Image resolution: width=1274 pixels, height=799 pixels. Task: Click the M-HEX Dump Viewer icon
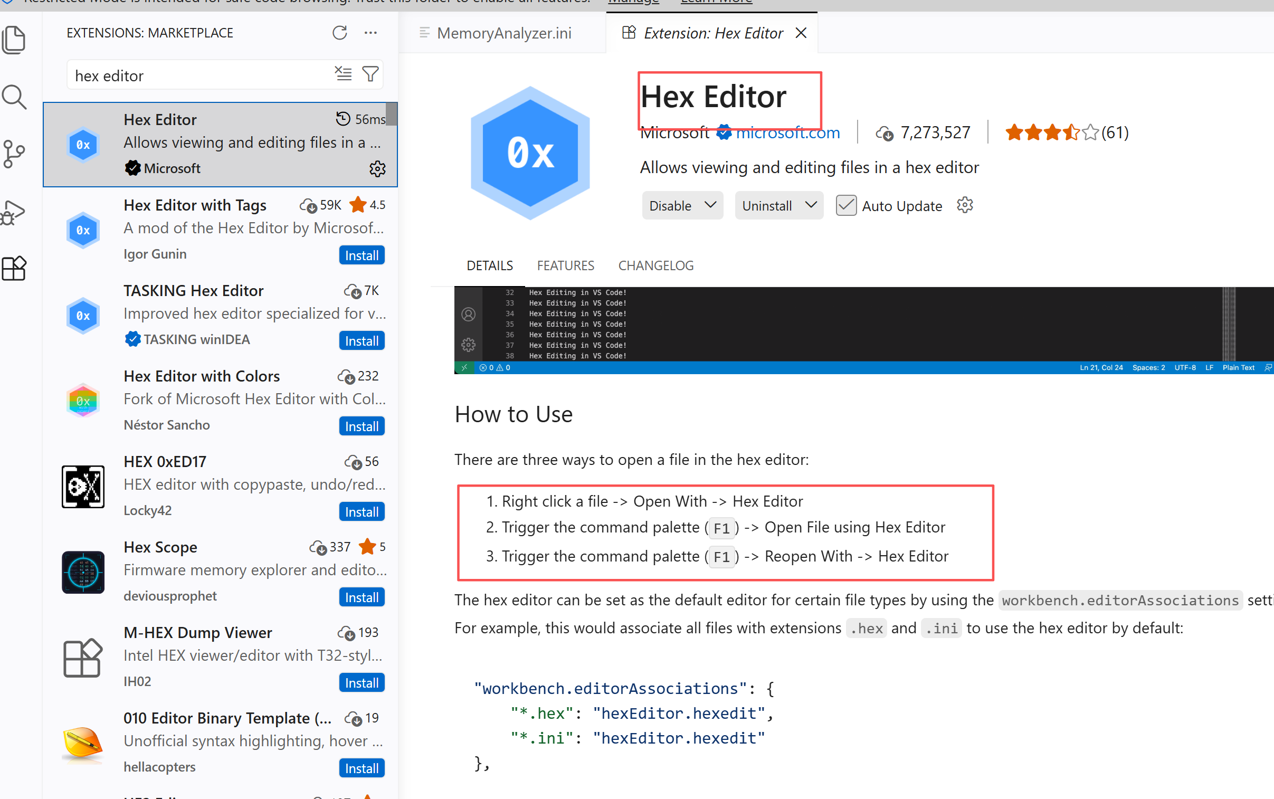pos(83,658)
